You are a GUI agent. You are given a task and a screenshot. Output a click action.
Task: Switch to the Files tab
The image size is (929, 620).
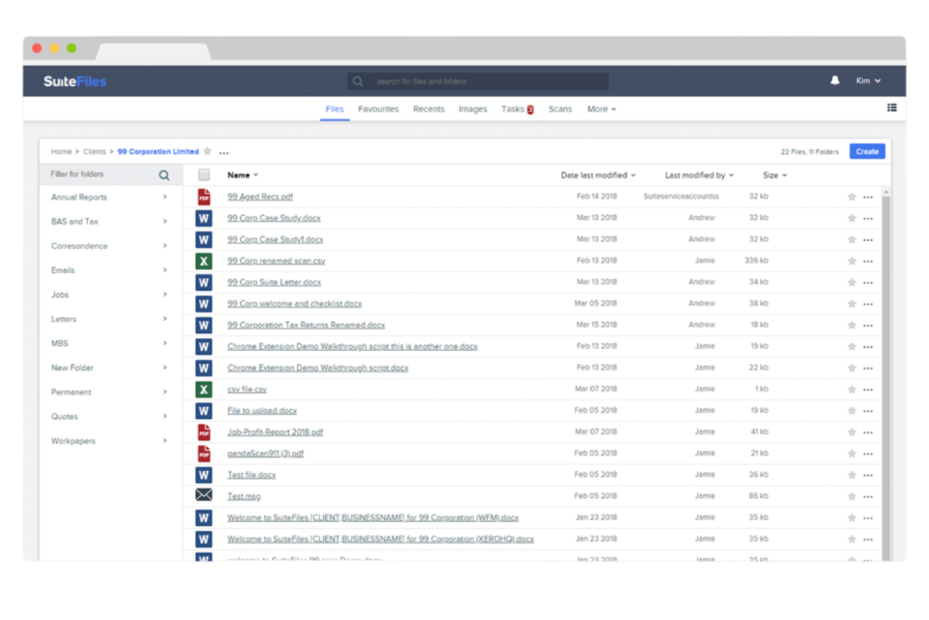335,109
